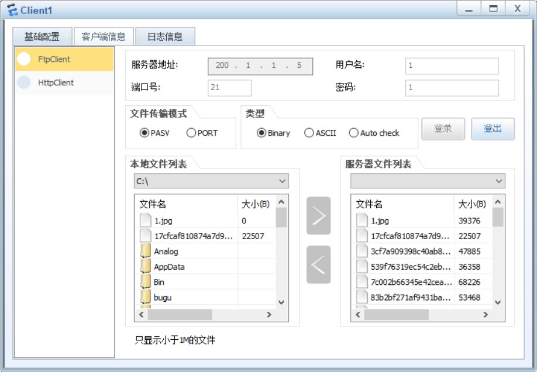
Task: Click the 539f76319ec54c2eb file icon
Action: click(x=362, y=267)
